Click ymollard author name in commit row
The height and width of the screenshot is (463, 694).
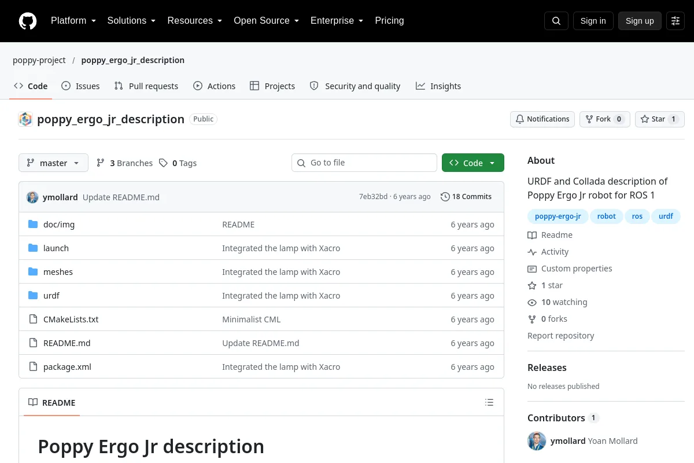point(60,197)
